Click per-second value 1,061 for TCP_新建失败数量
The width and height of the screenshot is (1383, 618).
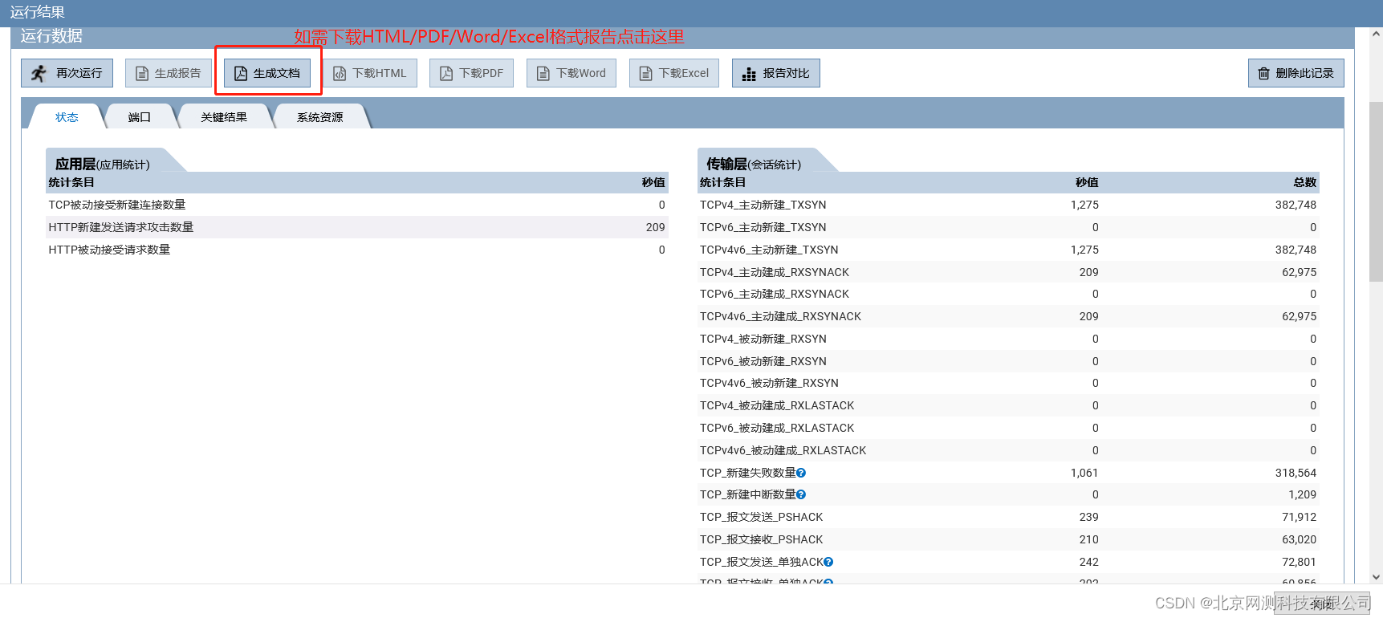point(1084,473)
